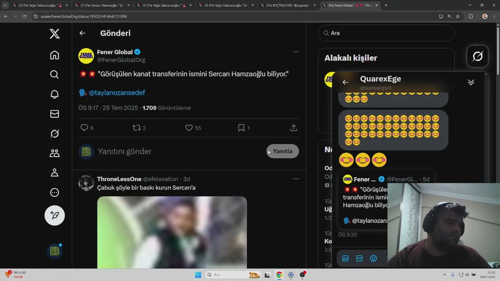Screen dimensions: 500x281
Task: Open Chrome extensions puzzle icon
Action: 471,16
